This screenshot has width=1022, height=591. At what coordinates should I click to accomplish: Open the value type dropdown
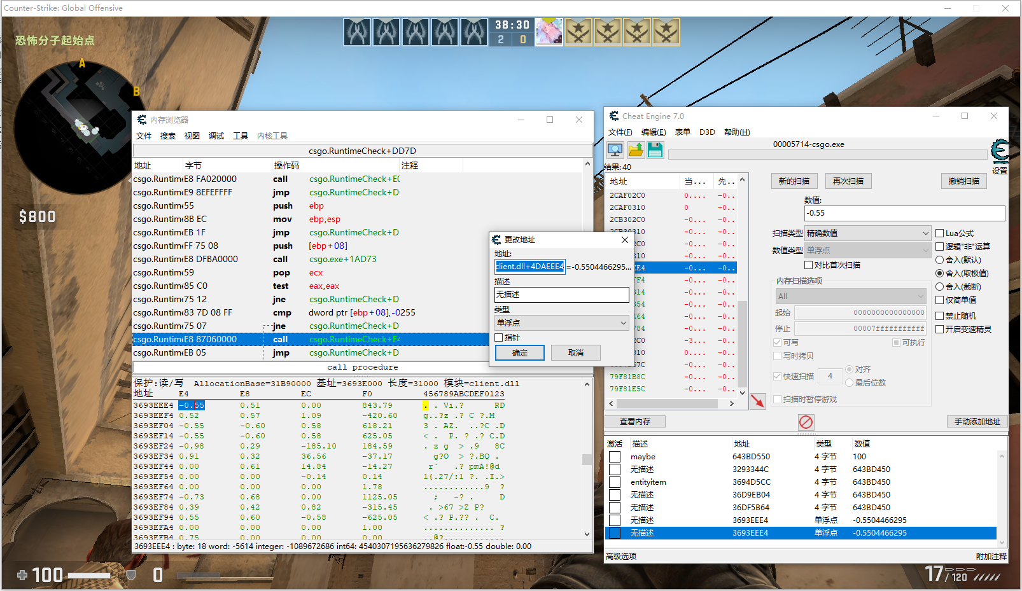tap(868, 251)
